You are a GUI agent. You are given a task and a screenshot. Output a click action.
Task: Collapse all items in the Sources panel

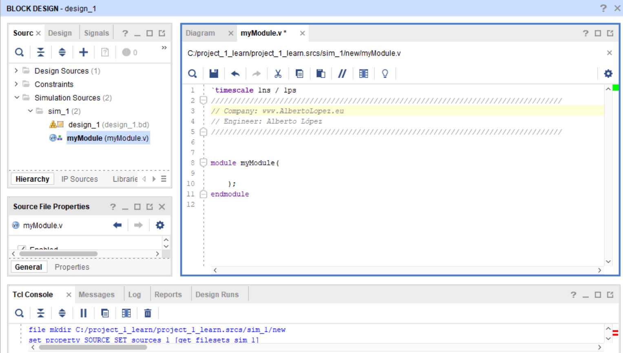tap(40, 52)
